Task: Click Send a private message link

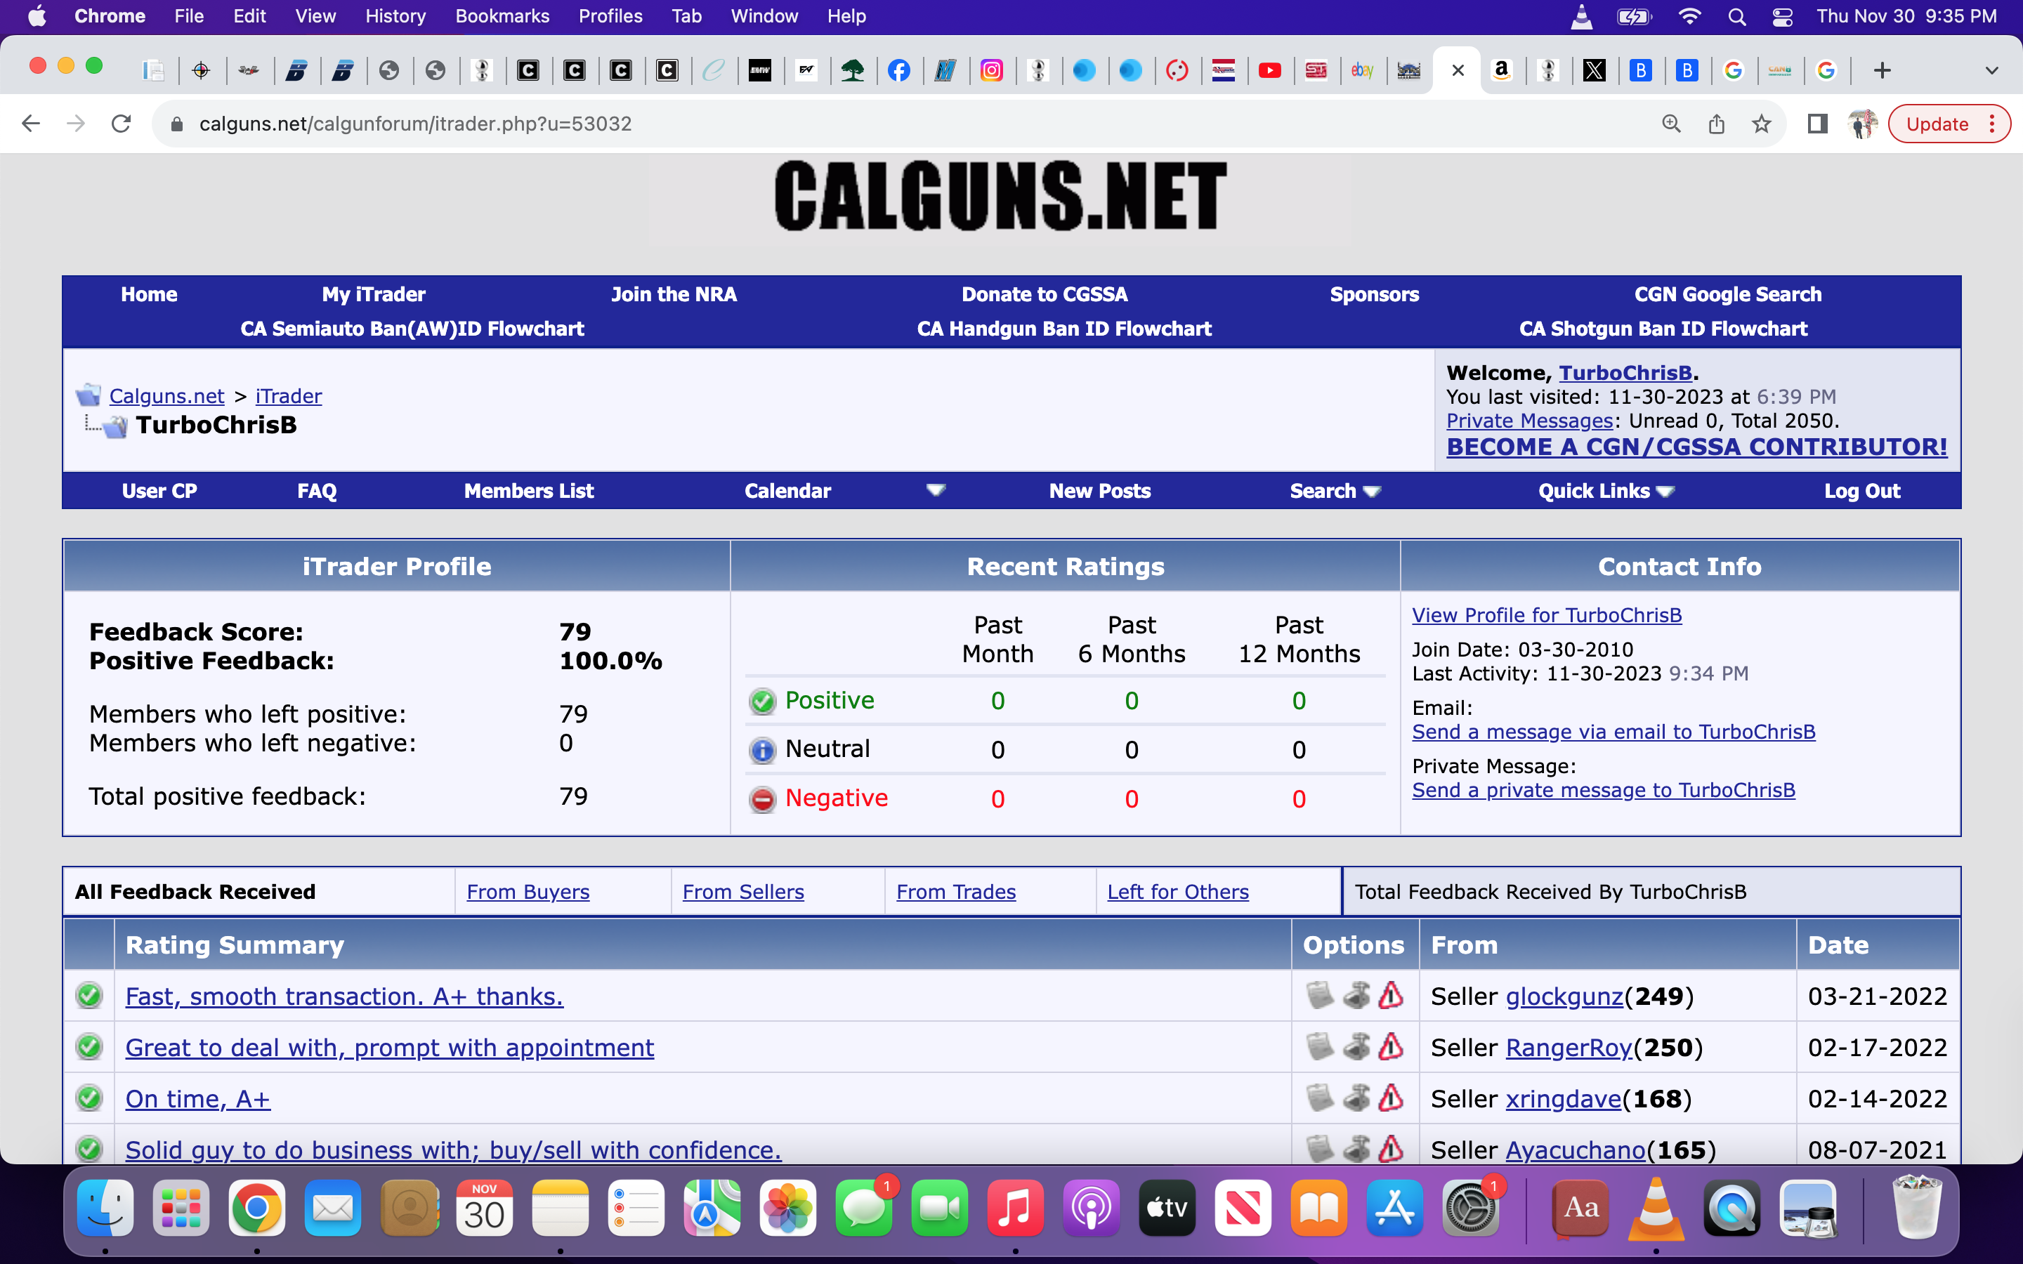Action: (1604, 790)
